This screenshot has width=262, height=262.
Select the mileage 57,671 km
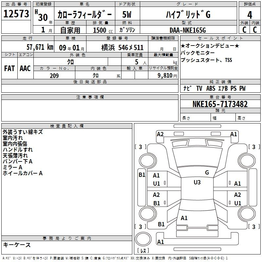[40, 47]
